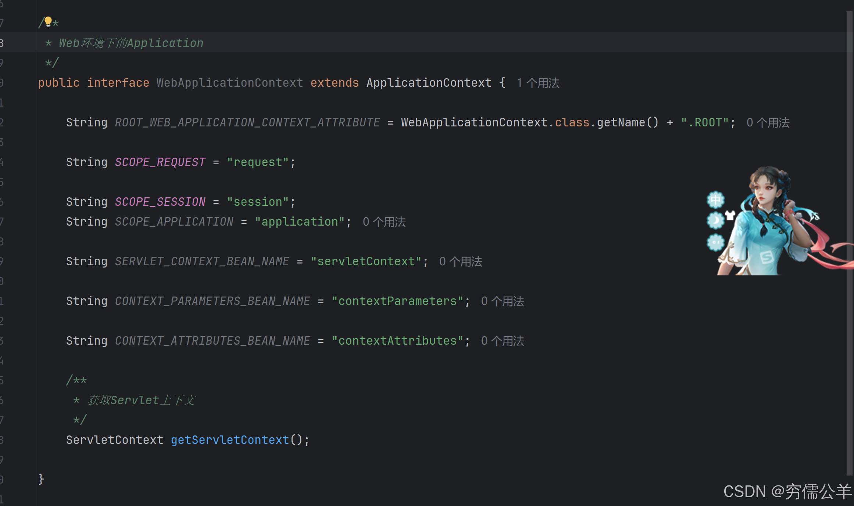
Task: Click the ApplicationContext parent interface name
Action: [429, 83]
